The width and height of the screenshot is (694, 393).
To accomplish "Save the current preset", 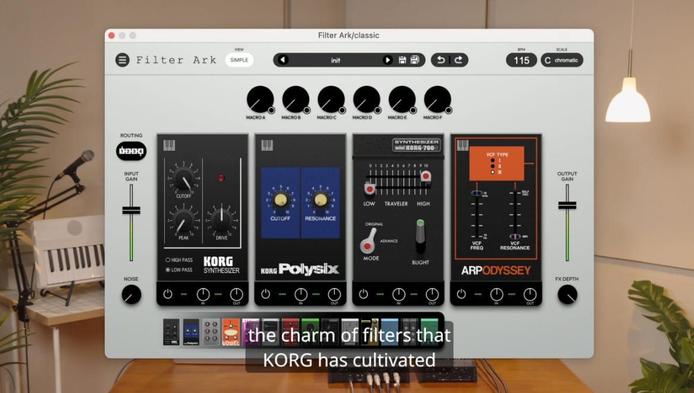I will click(402, 60).
